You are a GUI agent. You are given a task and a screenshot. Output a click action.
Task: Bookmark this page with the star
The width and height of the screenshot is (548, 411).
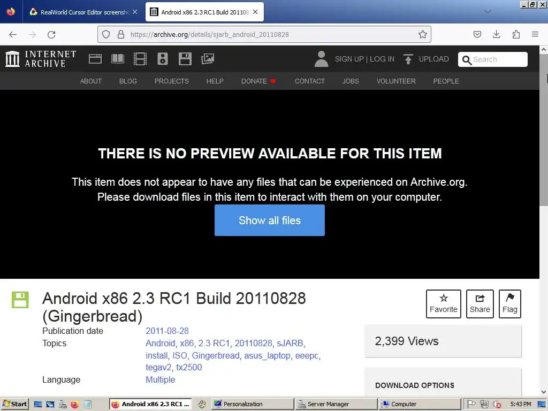423,34
